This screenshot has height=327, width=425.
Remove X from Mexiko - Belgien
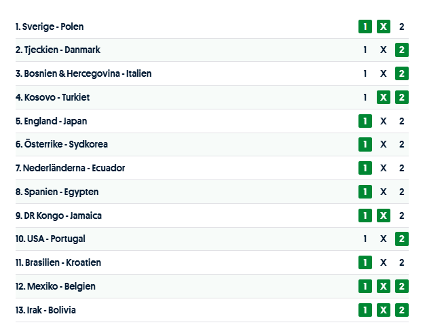pos(384,286)
